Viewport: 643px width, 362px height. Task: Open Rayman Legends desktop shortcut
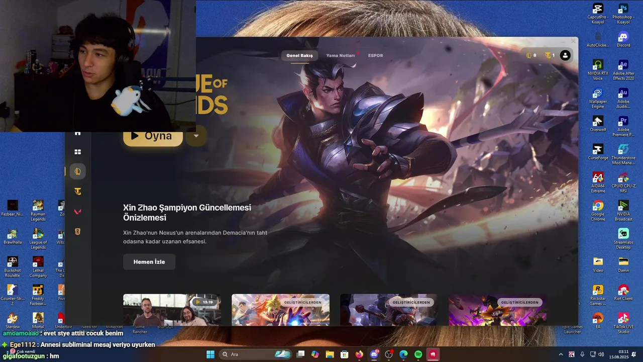38,211
